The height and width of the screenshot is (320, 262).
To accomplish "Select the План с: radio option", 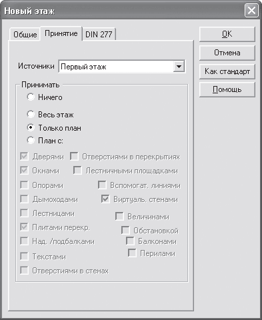I will point(31,141).
